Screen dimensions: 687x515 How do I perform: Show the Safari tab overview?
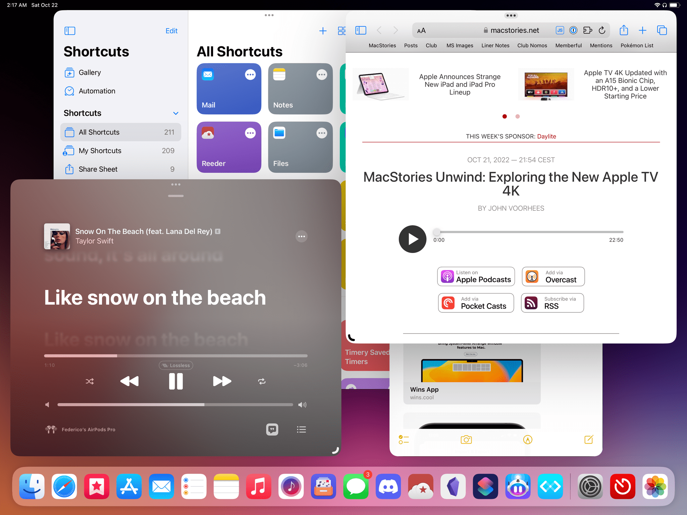(x=662, y=30)
